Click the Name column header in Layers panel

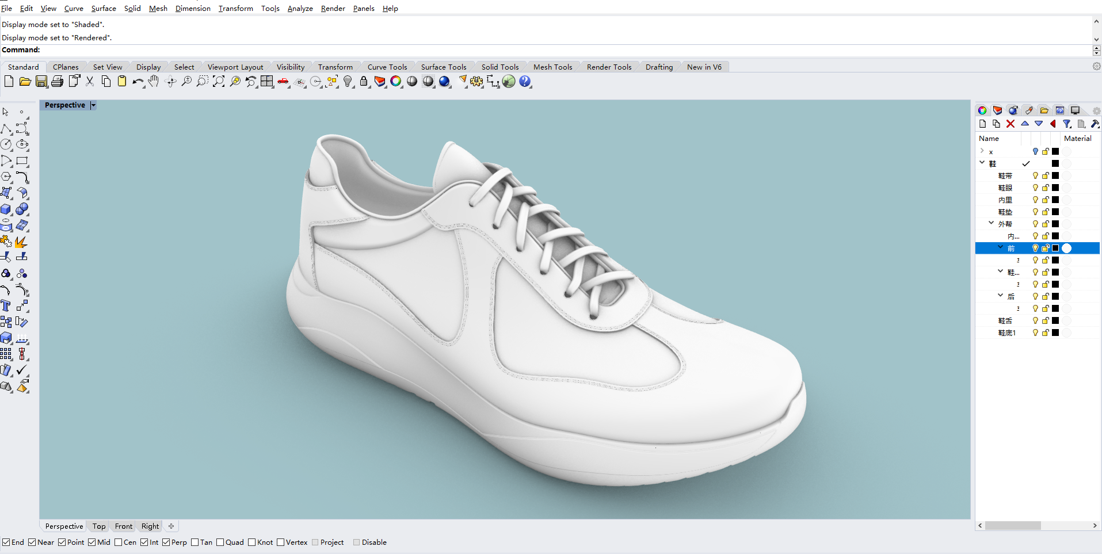[989, 138]
